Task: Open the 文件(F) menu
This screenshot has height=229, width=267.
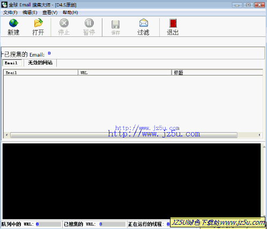Action: pos(10,12)
